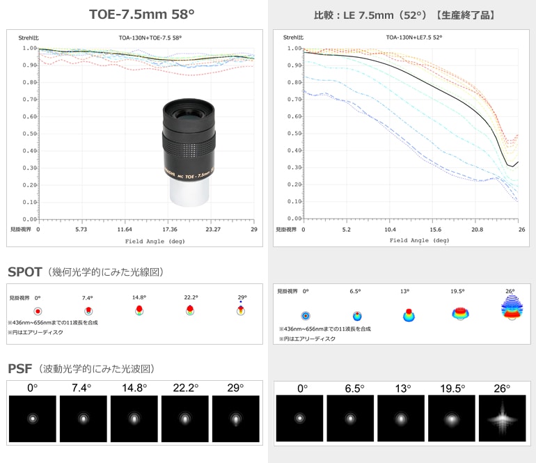Click the TOE spot diagram at 14.8°

[x=139, y=309]
